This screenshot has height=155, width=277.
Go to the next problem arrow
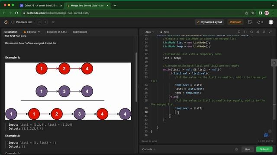pyautogui.click(x=45, y=22)
